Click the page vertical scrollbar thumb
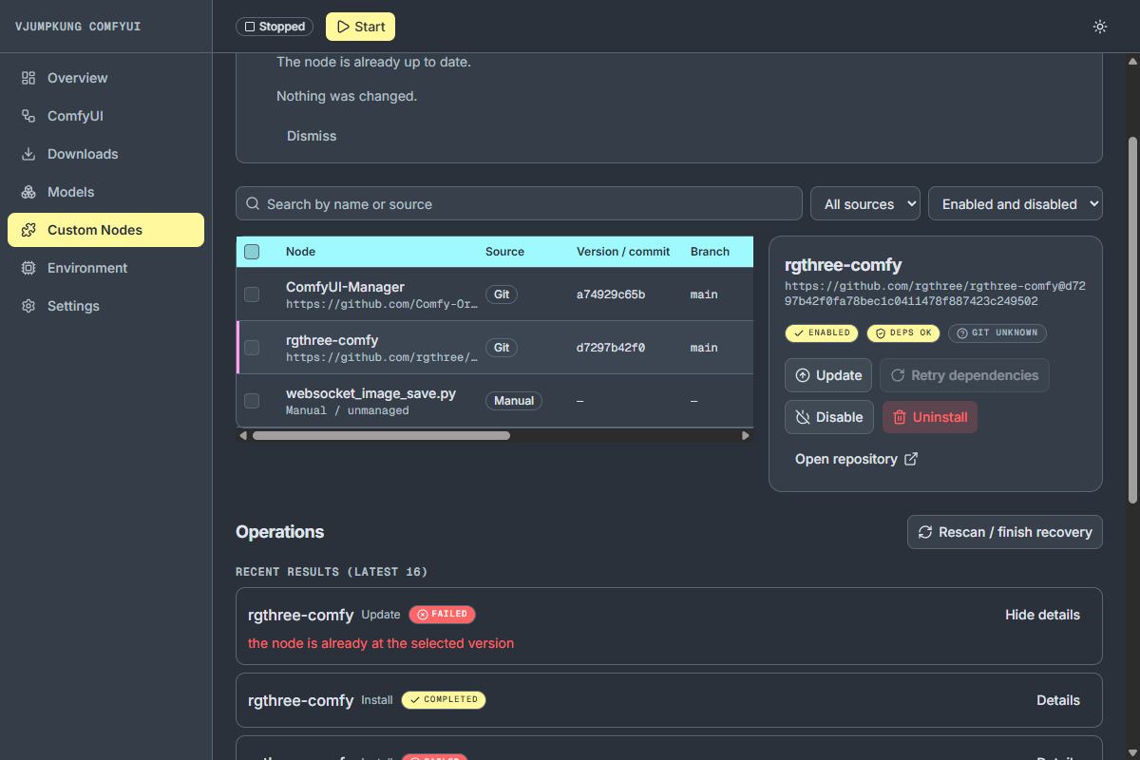This screenshot has height=760, width=1140. [1131, 320]
